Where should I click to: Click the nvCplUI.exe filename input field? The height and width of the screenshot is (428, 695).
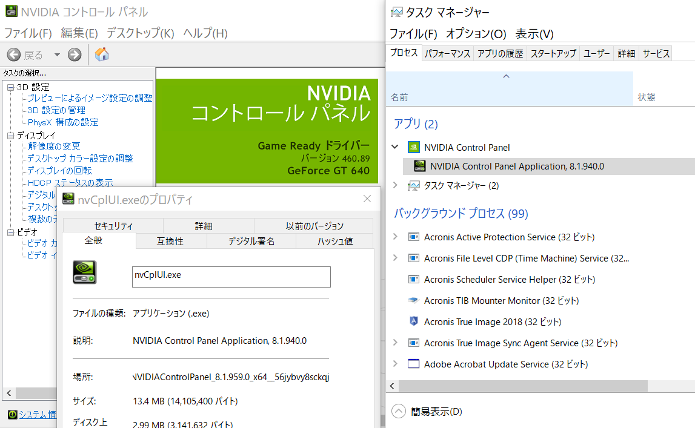click(231, 277)
